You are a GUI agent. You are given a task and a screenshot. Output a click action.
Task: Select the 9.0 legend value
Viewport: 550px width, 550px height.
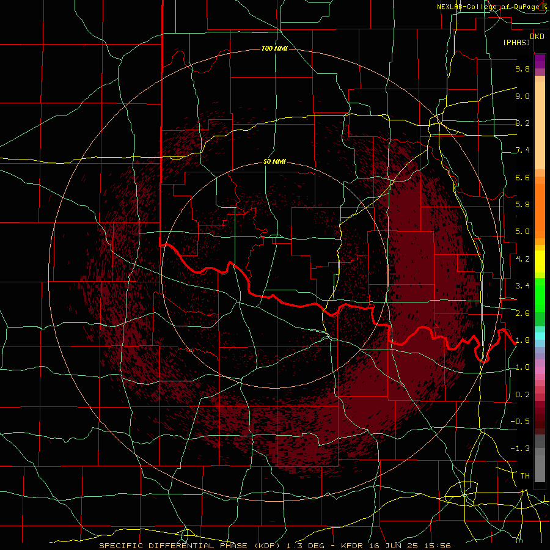click(x=522, y=96)
